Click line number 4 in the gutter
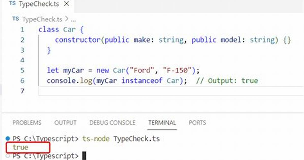304x160 pixels. pyautogui.click(x=22, y=60)
